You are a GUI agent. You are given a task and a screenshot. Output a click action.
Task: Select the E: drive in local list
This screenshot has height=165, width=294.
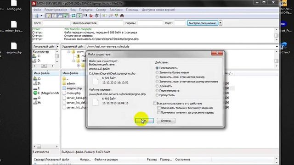pos(37,88)
